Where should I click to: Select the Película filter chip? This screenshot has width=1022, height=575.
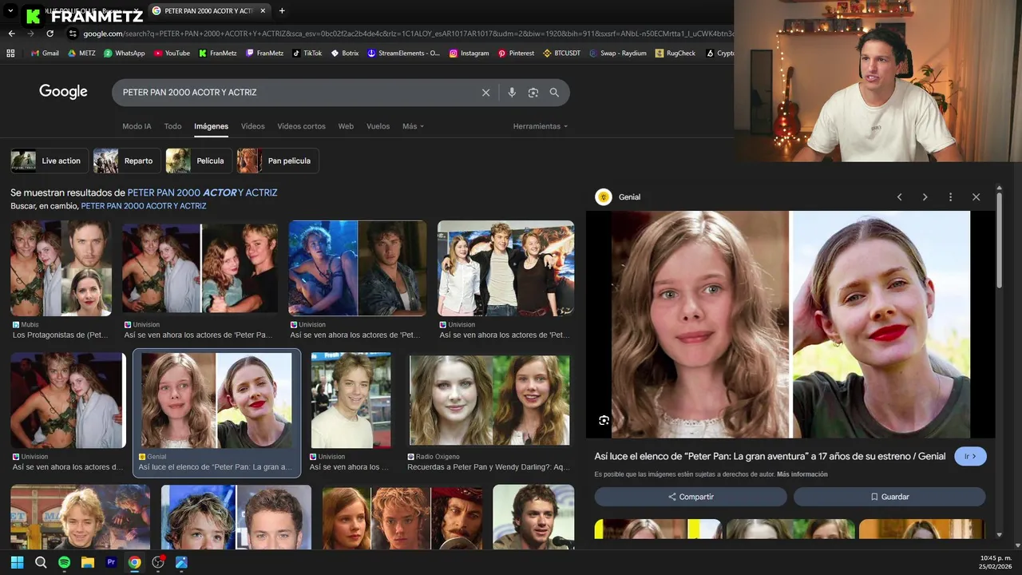199,161
